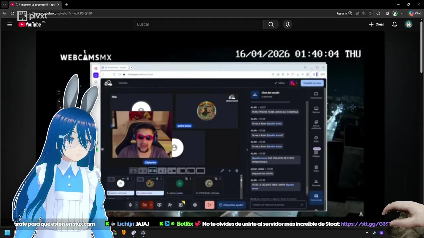
Task: Click the studio chat message input
Action: (278, 205)
